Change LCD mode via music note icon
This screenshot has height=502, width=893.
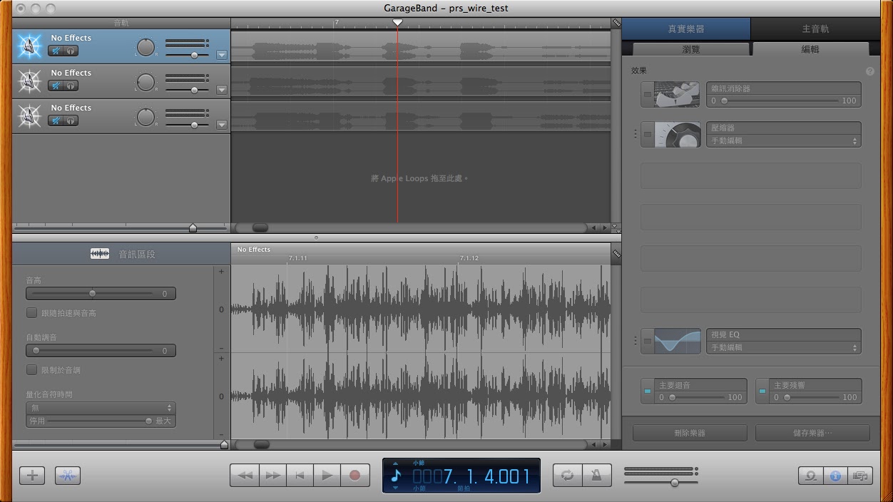tap(396, 476)
